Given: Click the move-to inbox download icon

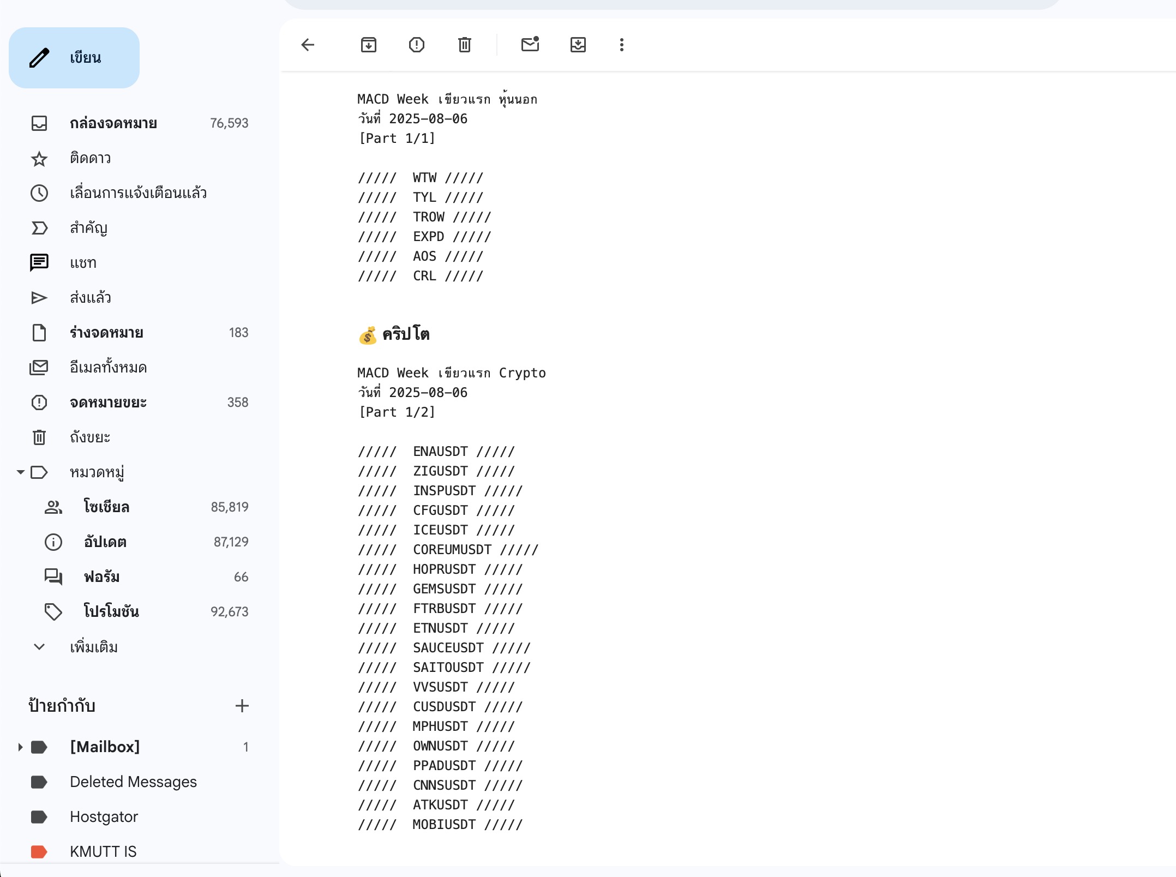Looking at the screenshot, I should tap(578, 45).
